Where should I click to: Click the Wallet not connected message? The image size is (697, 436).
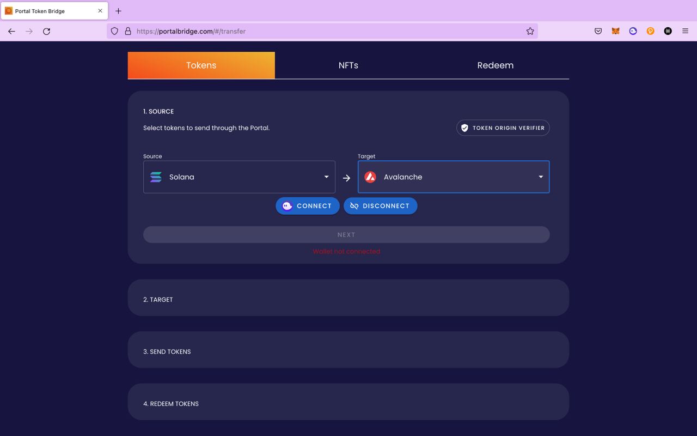tap(346, 251)
